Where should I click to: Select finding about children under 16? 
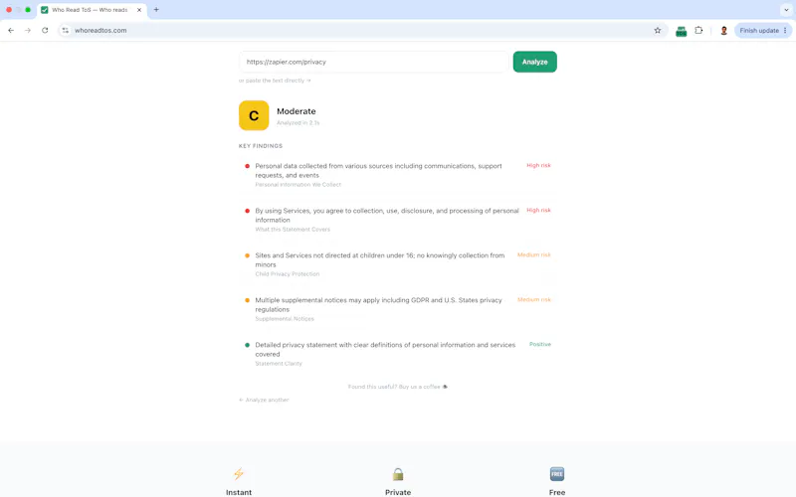pos(380,259)
